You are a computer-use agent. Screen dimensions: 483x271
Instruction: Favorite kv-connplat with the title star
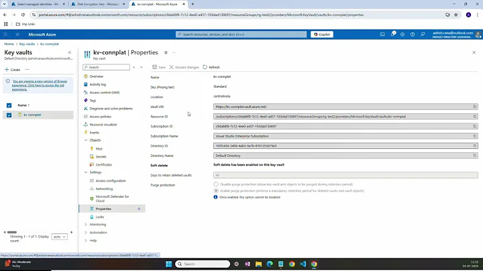(166, 53)
